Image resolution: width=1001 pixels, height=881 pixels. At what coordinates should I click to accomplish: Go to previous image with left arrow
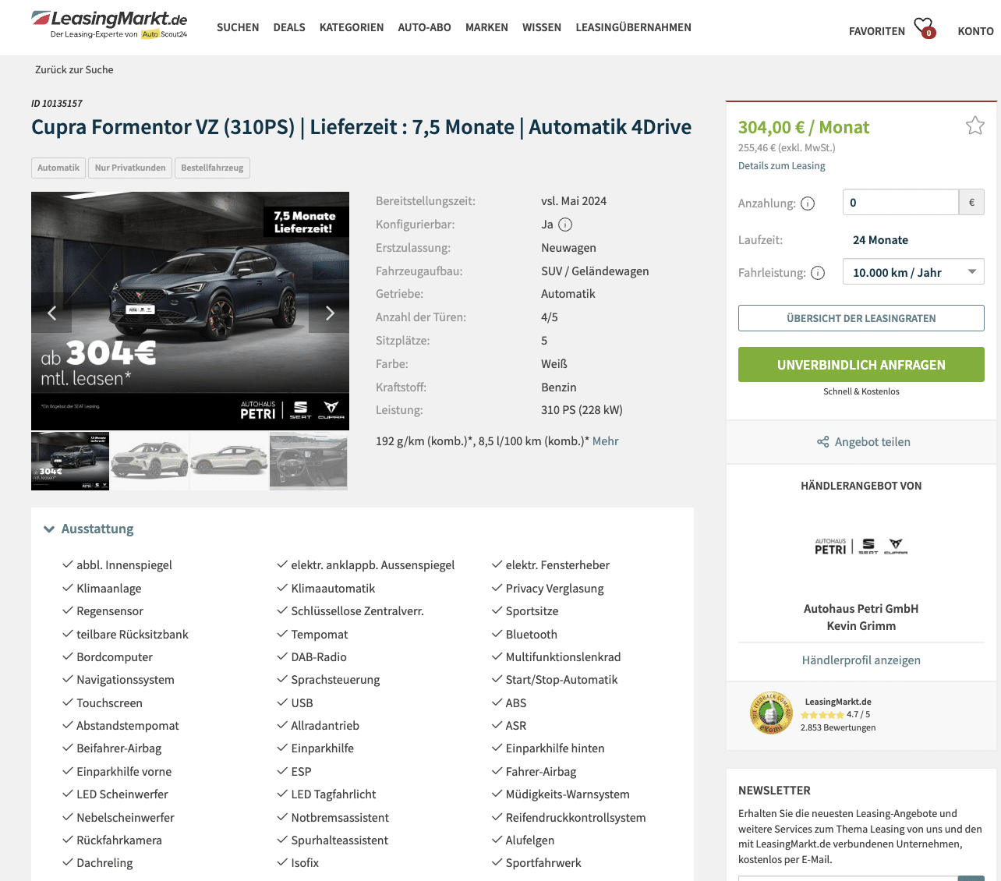point(51,313)
